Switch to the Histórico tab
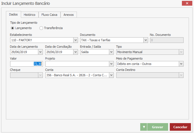Image resolution: width=194 pixels, height=133 pixels. tap(30, 15)
